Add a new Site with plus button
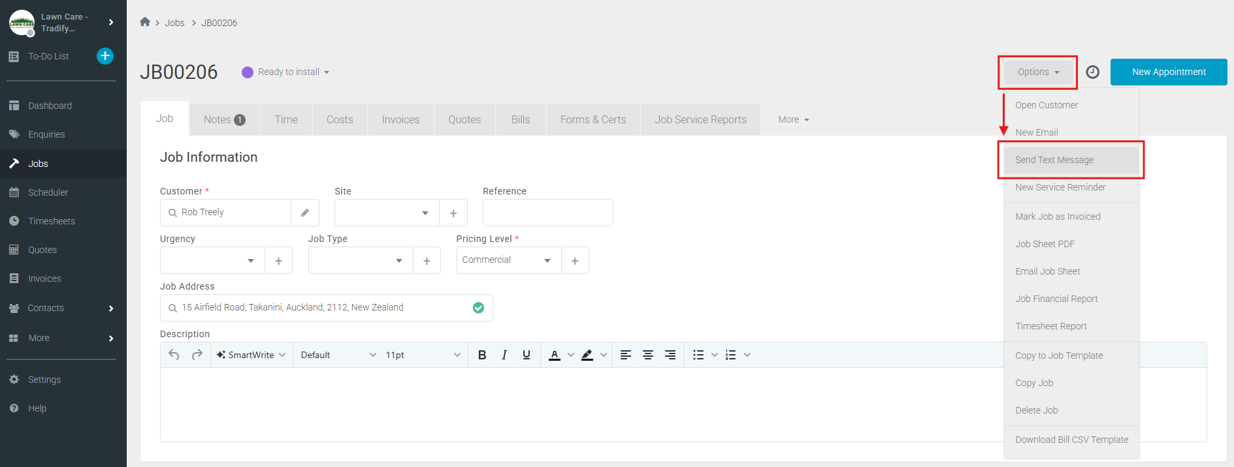The height and width of the screenshot is (467, 1234). click(x=453, y=213)
